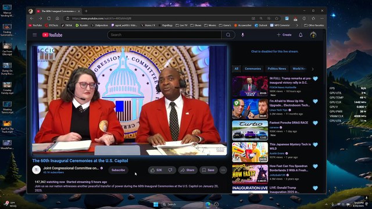Open Car From Elite.mp4 desktop file
The width and height of the screenshot is (372, 209).
(x=7, y=49)
